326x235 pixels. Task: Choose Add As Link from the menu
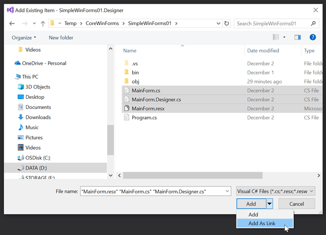pos(265,223)
